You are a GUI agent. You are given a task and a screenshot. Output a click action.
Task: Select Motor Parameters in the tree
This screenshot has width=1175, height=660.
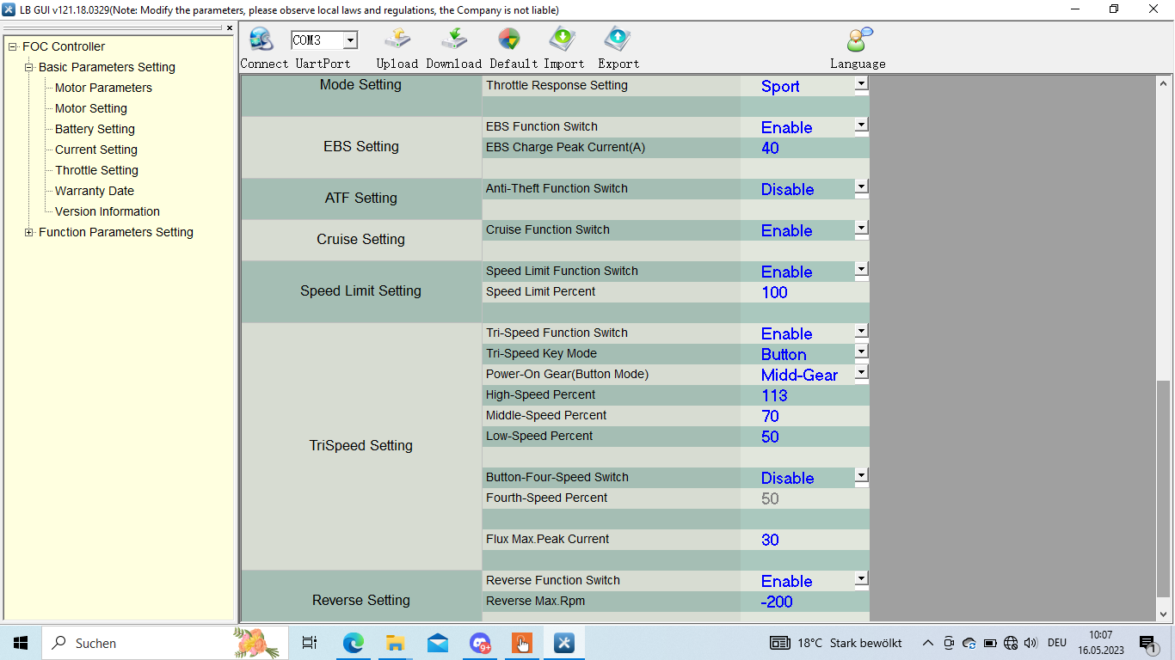pyautogui.click(x=103, y=88)
